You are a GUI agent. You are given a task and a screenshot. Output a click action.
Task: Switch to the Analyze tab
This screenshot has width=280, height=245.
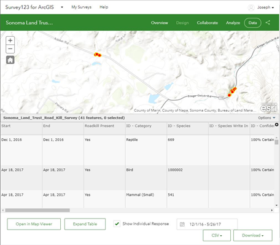click(233, 23)
